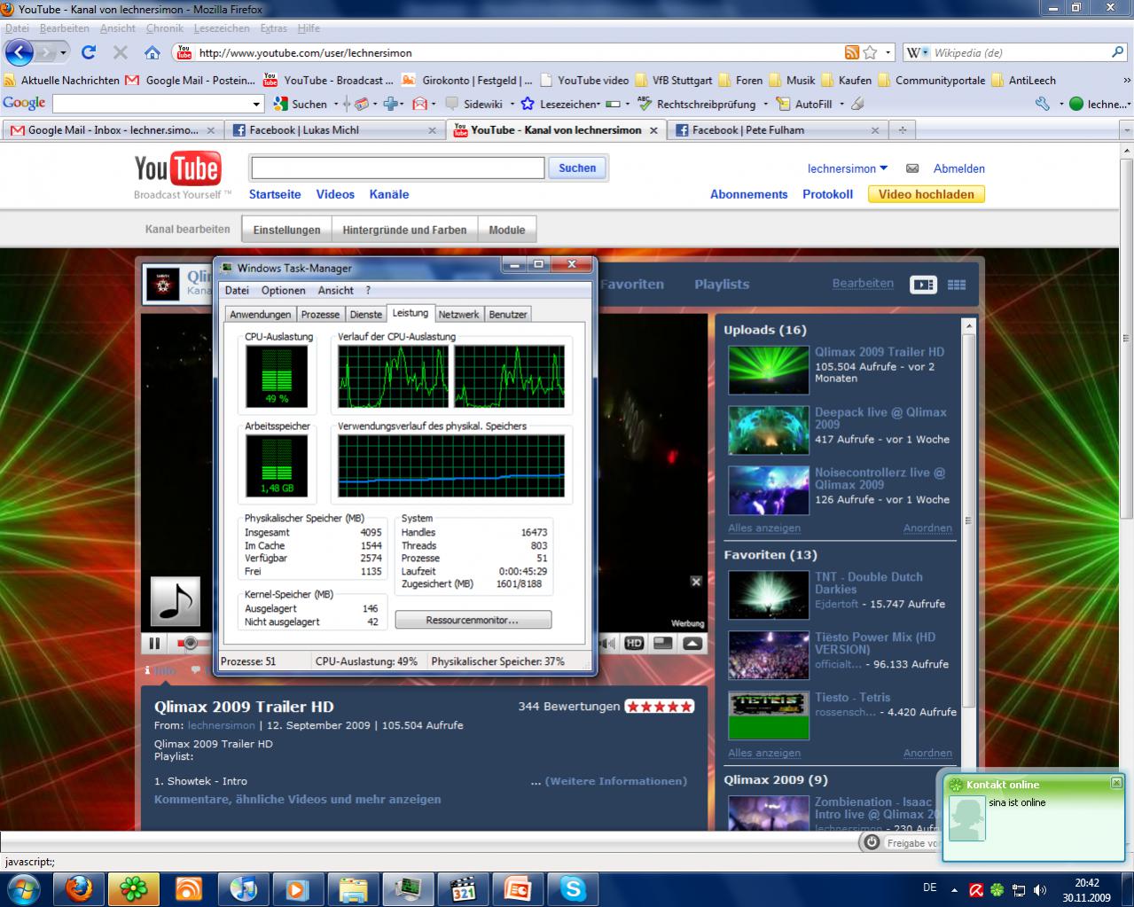Open bookmark star dropdown arrow
The height and width of the screenshot is (907, 1134).
point(888,52)
